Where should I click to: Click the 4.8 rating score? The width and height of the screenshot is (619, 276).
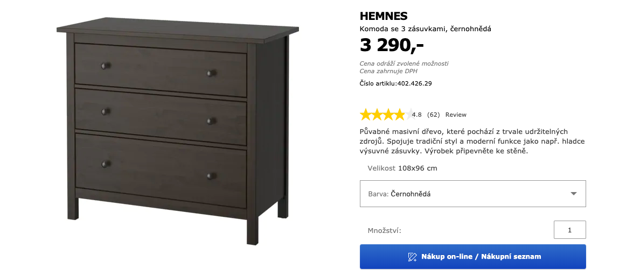[417, 115]
